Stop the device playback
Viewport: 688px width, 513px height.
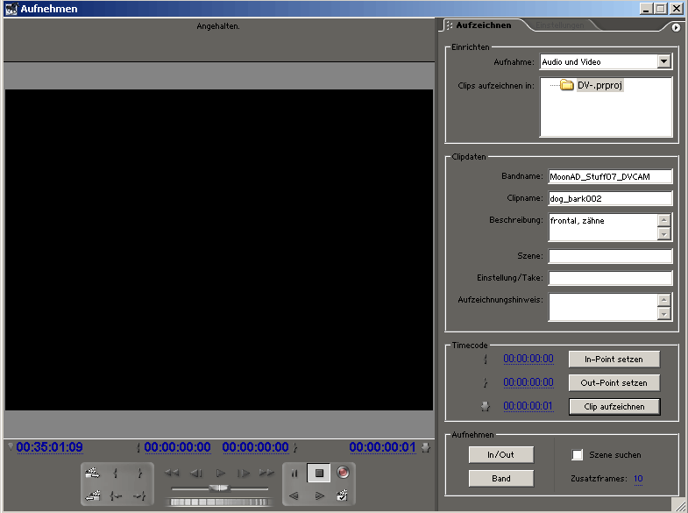319,473
